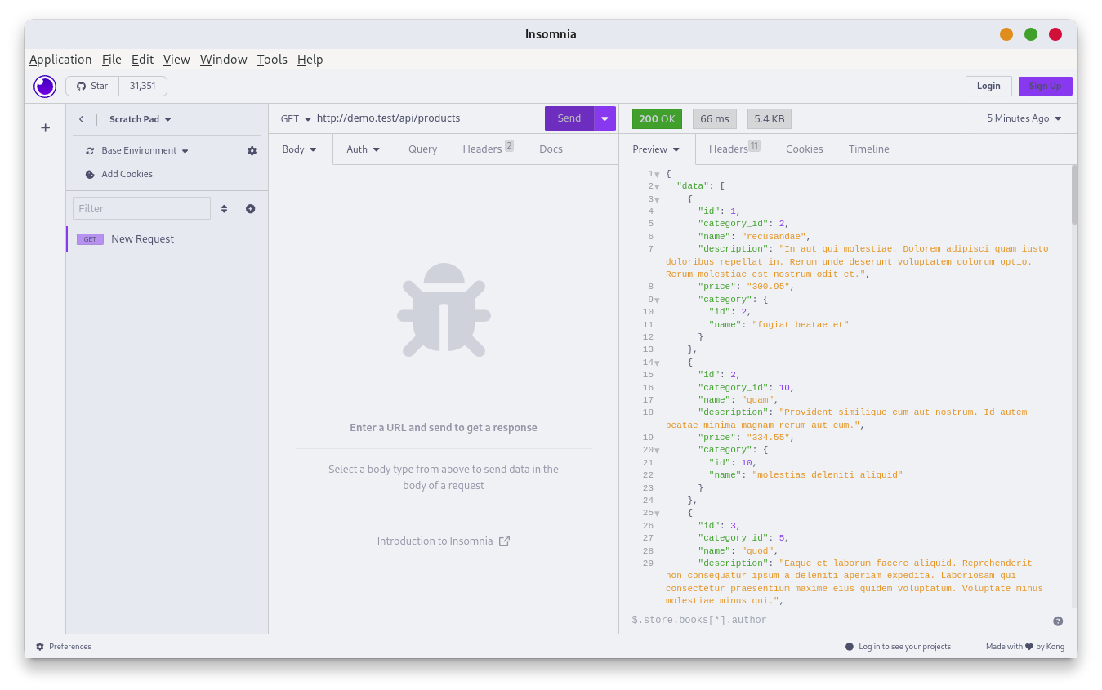Switch to the Timeline tab
Image resolution: width=1102 pixels, height=690 pixels.
(868, 149)
